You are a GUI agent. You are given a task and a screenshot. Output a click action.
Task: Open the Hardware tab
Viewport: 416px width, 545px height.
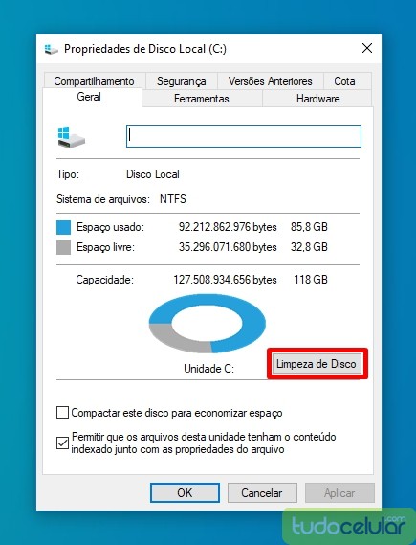[317, 99]
